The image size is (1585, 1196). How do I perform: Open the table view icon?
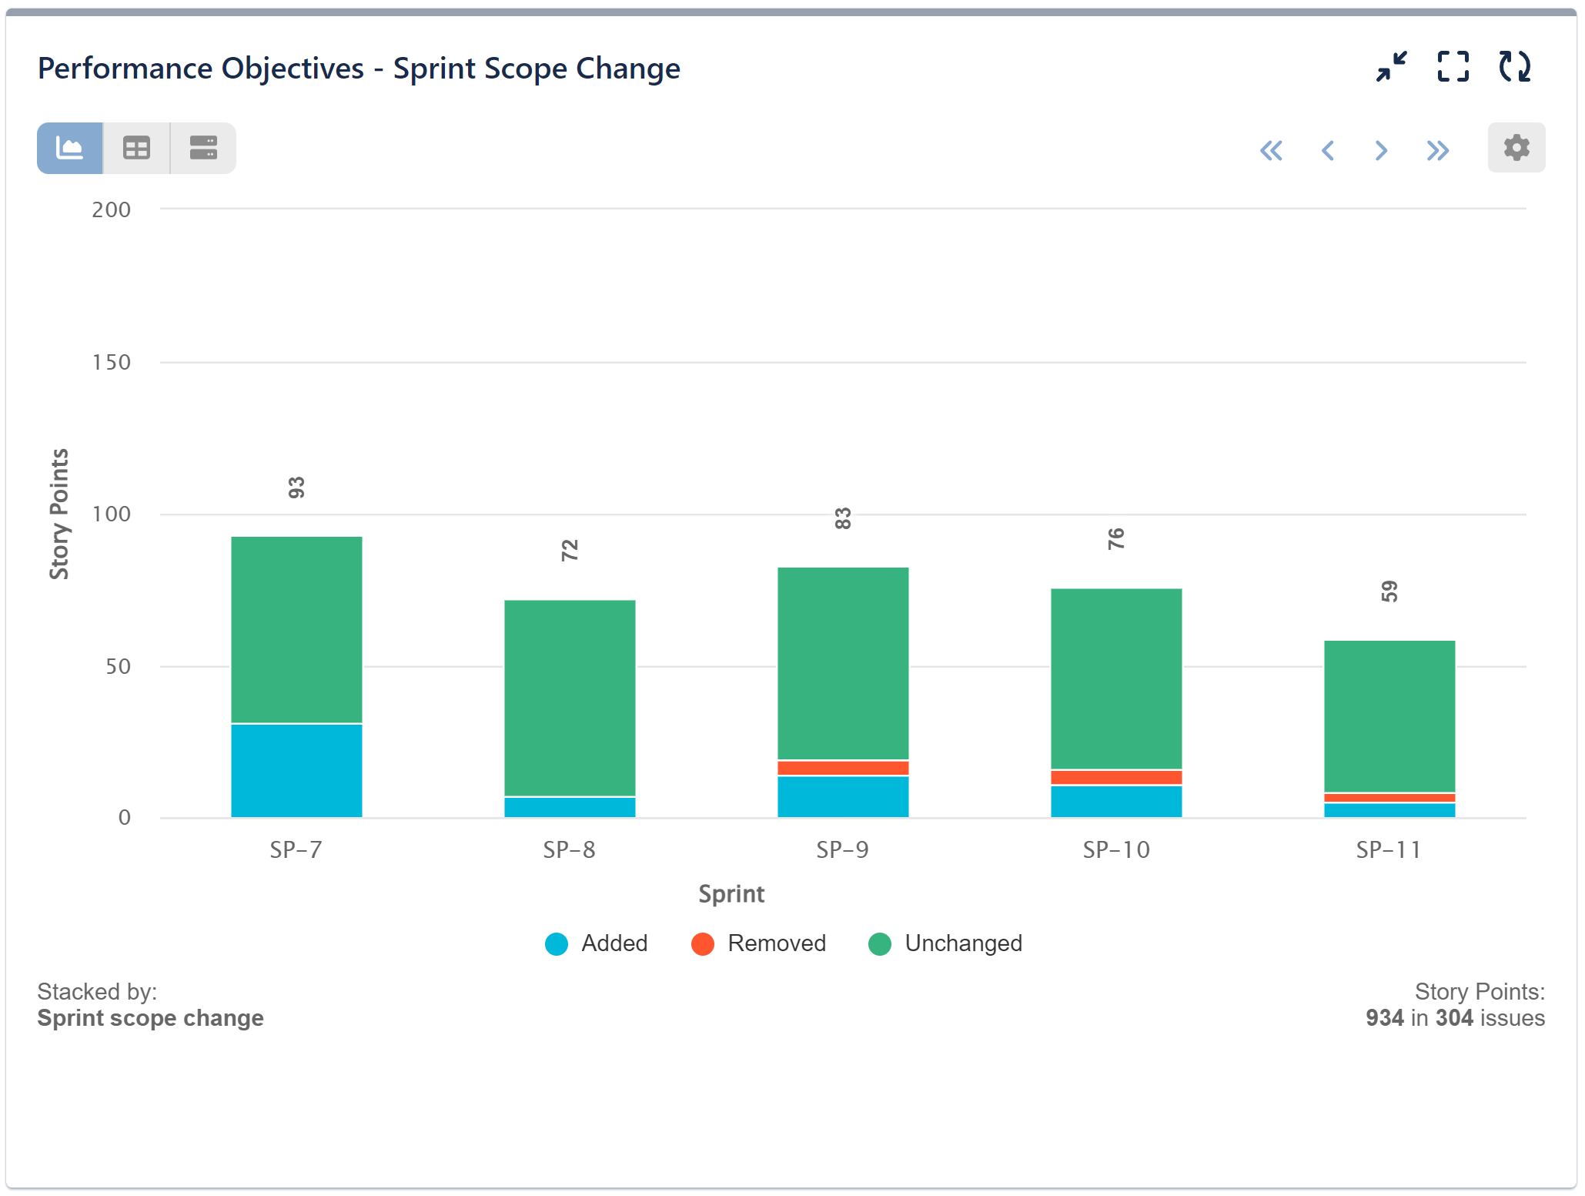tap(135, 147)
